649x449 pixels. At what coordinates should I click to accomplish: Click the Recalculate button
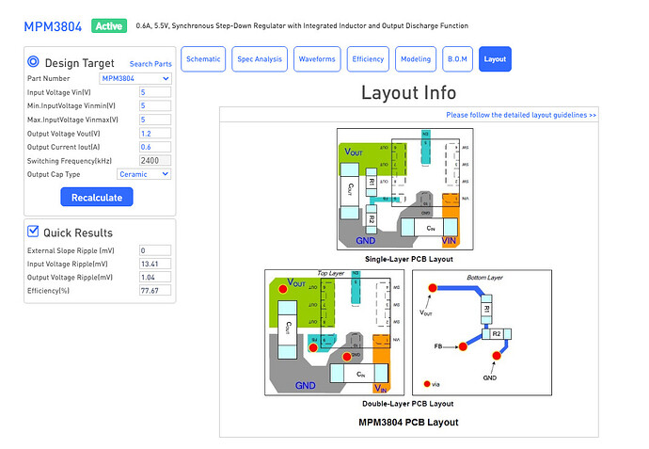(97, 197)
